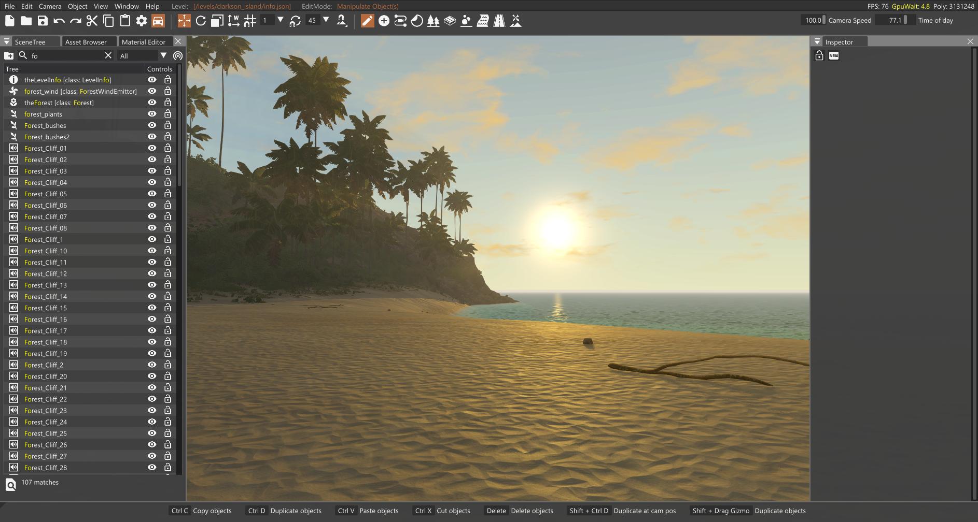Screen dimensions: 978x522
Task: Select the Rotate gizmo tool
Action: tap(201, 21)
